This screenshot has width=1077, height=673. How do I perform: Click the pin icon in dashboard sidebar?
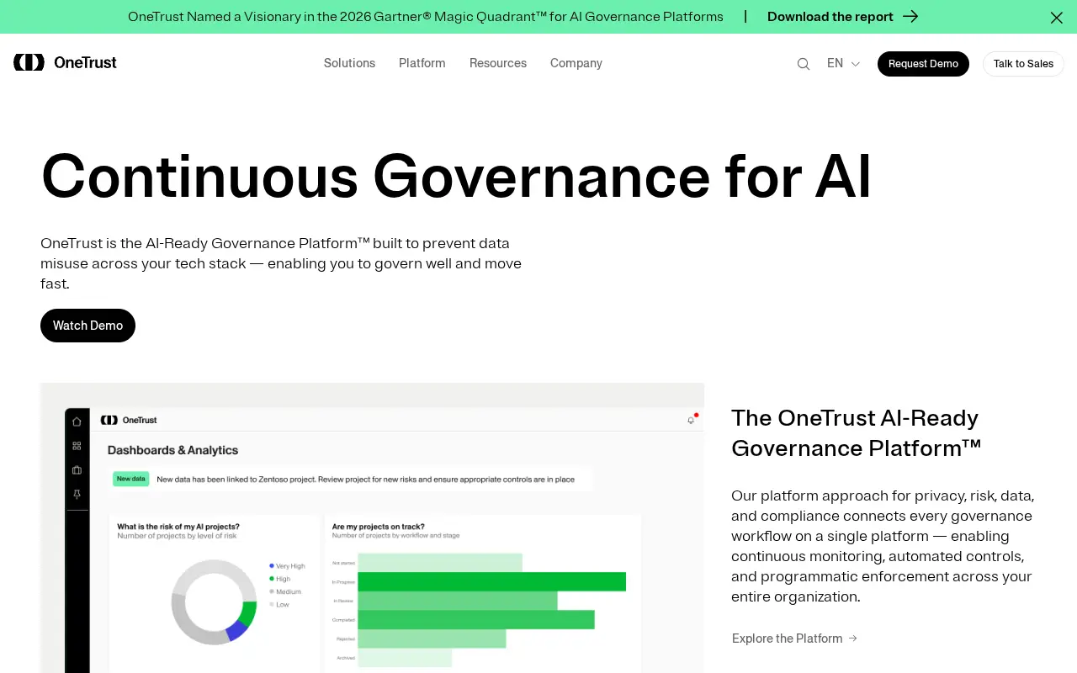77,495
